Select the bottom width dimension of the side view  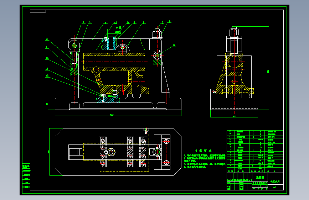pyautogui.click(x=234, y=116)
